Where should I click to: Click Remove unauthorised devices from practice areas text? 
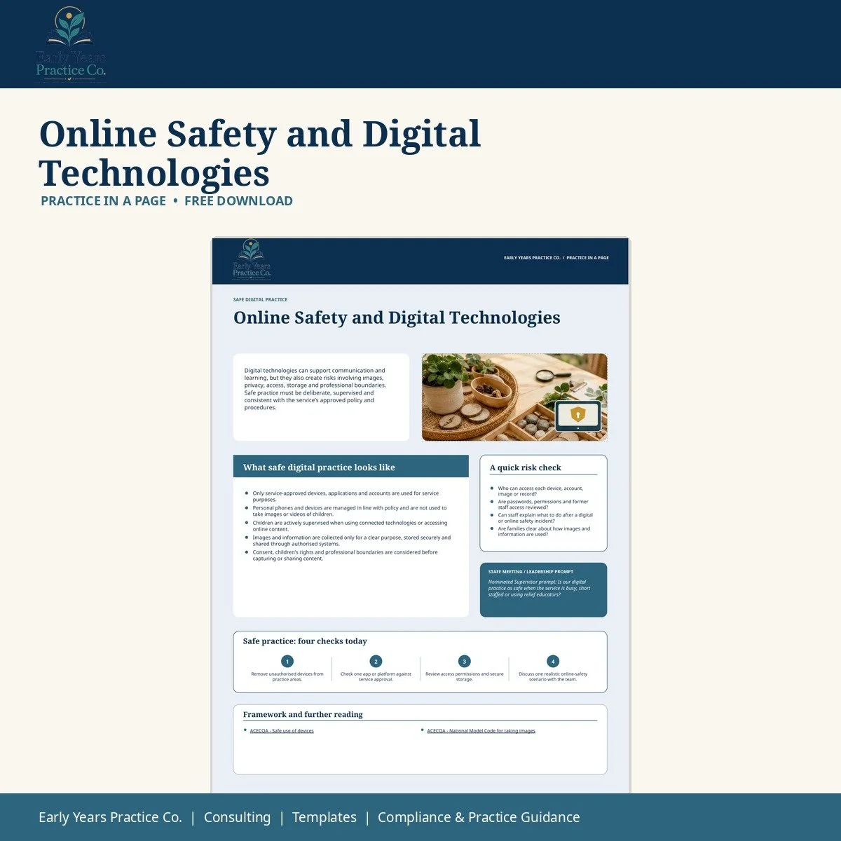[x=287, y=677]
